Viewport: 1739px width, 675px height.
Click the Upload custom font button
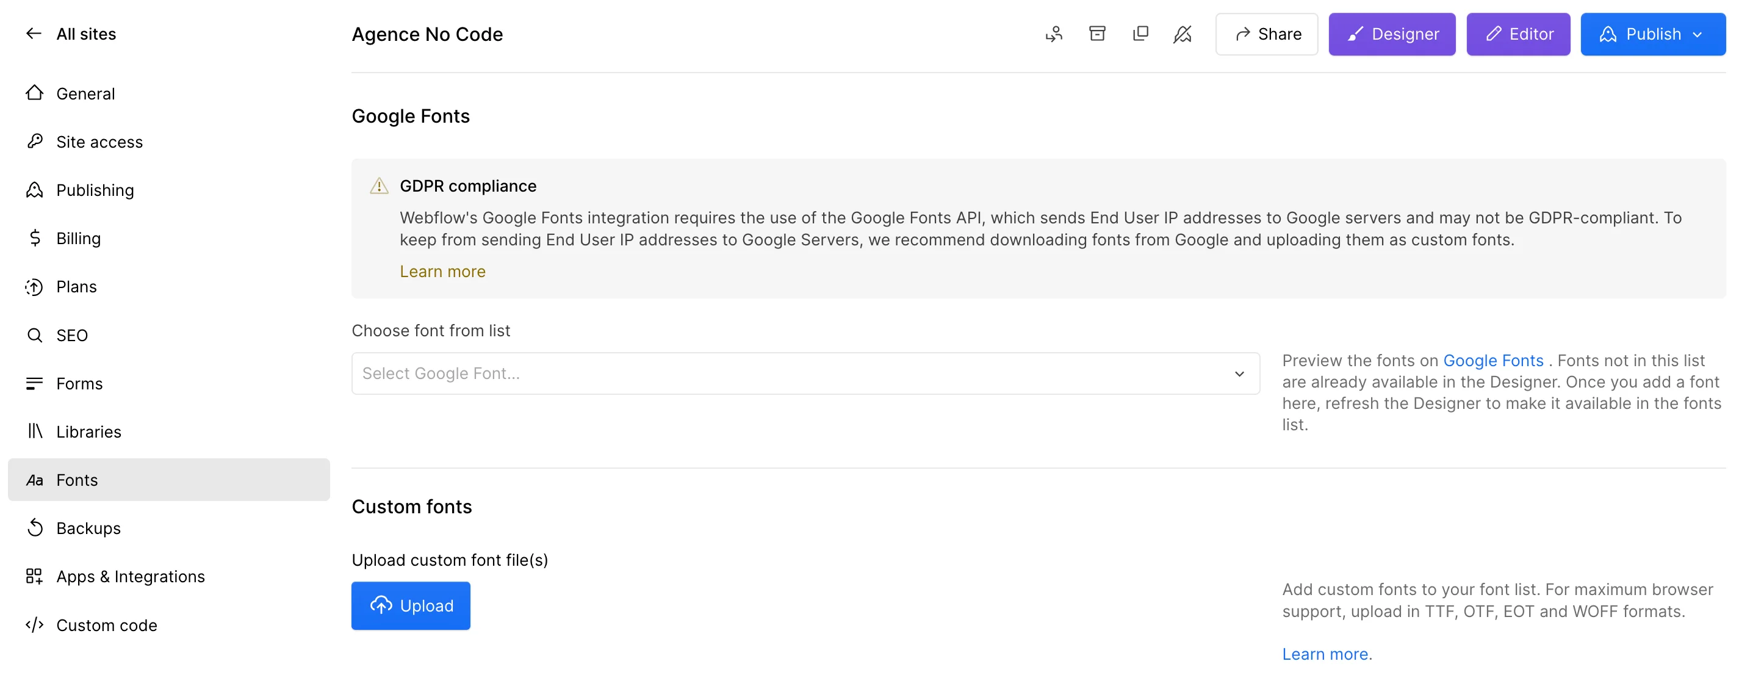point(411,605)
